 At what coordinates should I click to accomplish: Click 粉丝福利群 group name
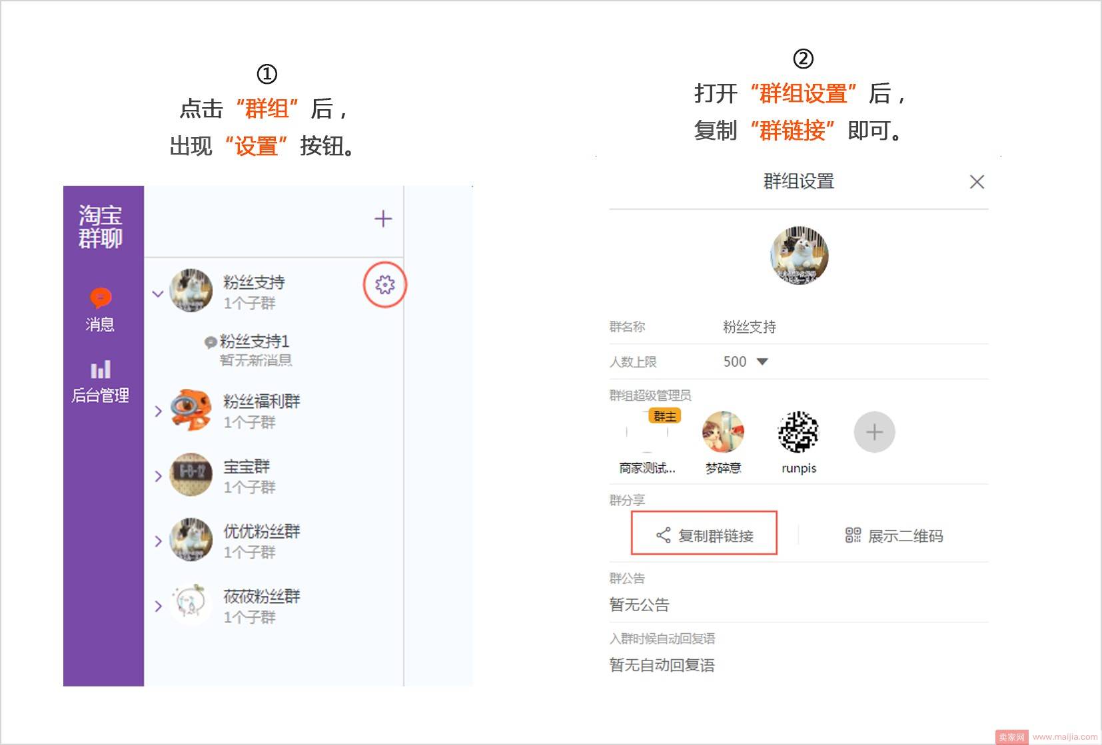coord(261,401)
